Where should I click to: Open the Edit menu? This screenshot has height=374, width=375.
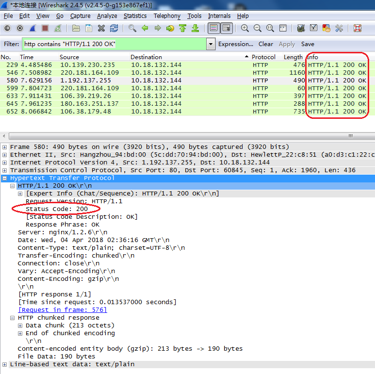coord(24,16)
